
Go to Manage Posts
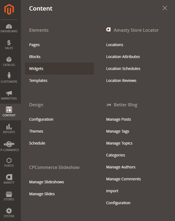(x=119, y=119)
